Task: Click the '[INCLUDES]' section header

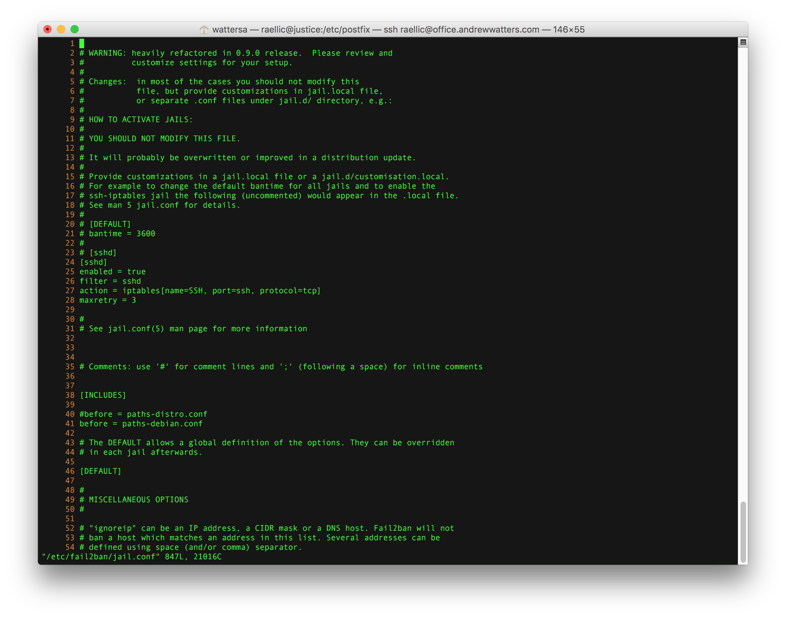Action: point(103,395)
